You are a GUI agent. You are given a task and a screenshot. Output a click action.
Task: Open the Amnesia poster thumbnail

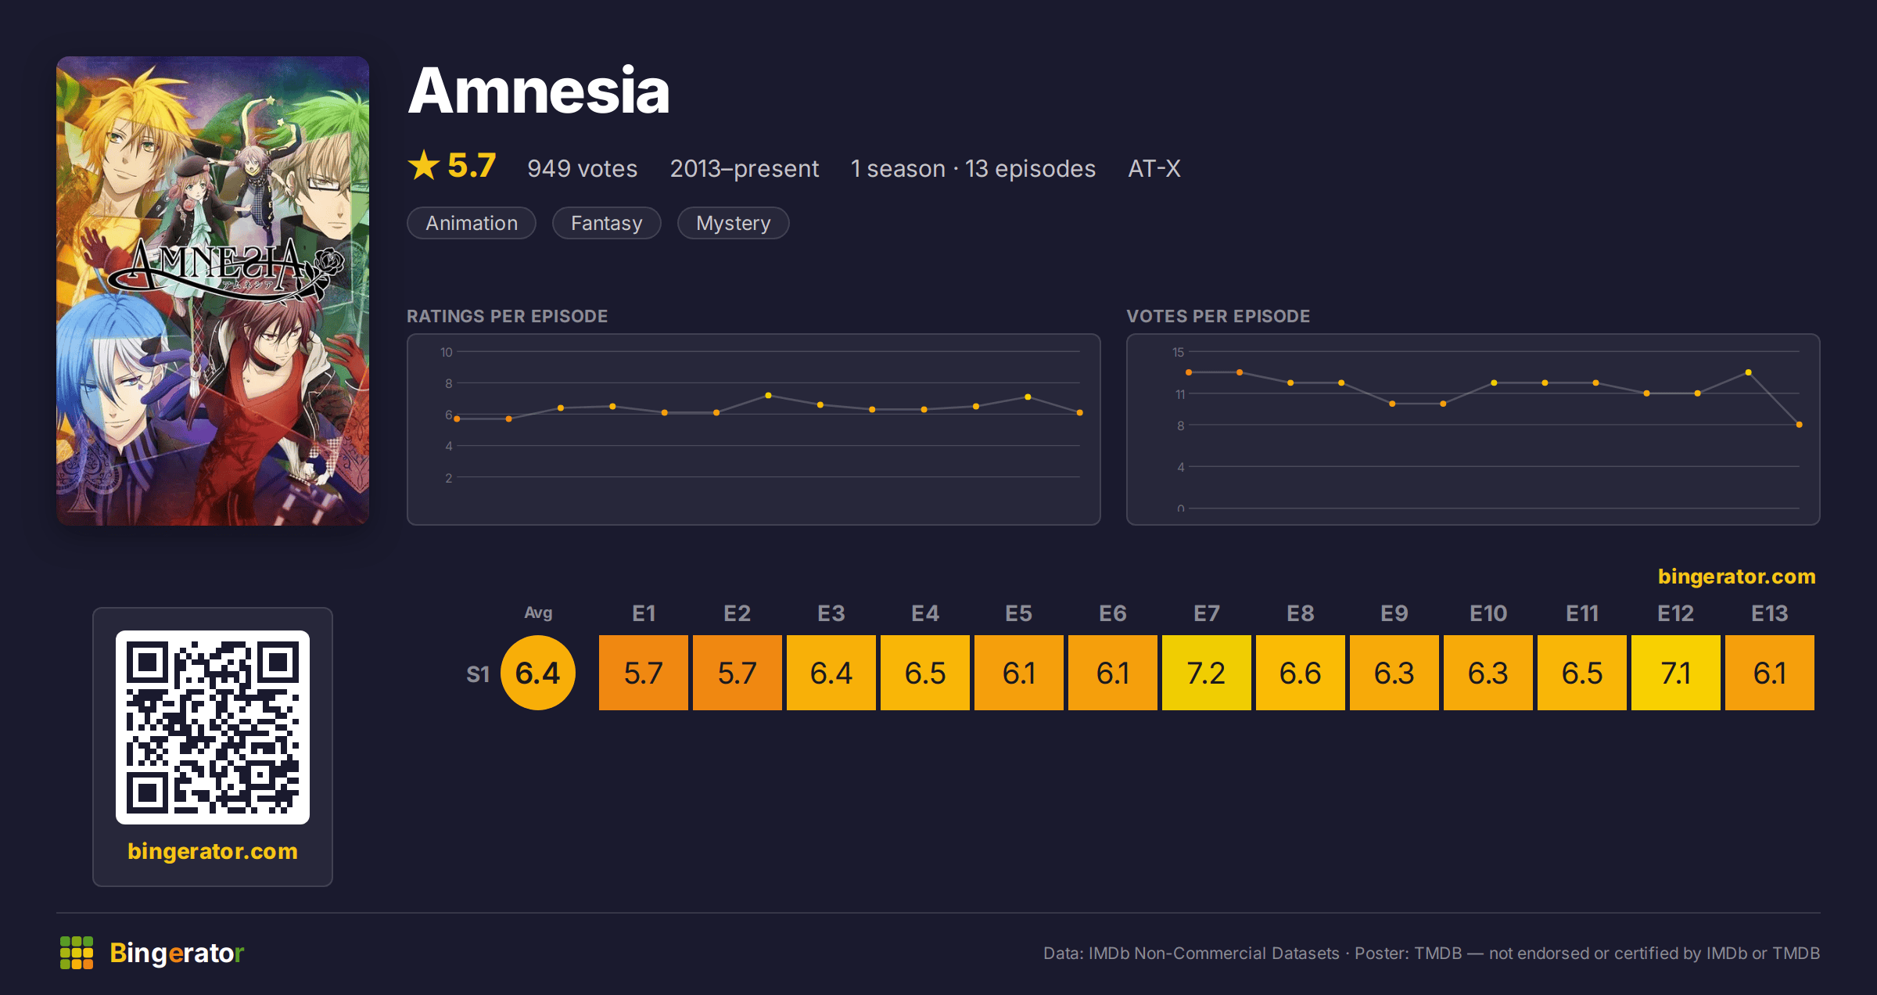click(x=213, y=290)
